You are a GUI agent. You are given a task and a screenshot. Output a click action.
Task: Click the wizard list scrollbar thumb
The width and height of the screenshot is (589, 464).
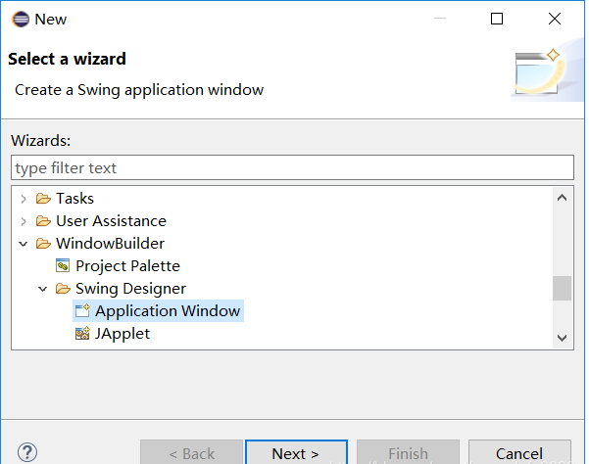pyautogui.click(x=562, y=288)
